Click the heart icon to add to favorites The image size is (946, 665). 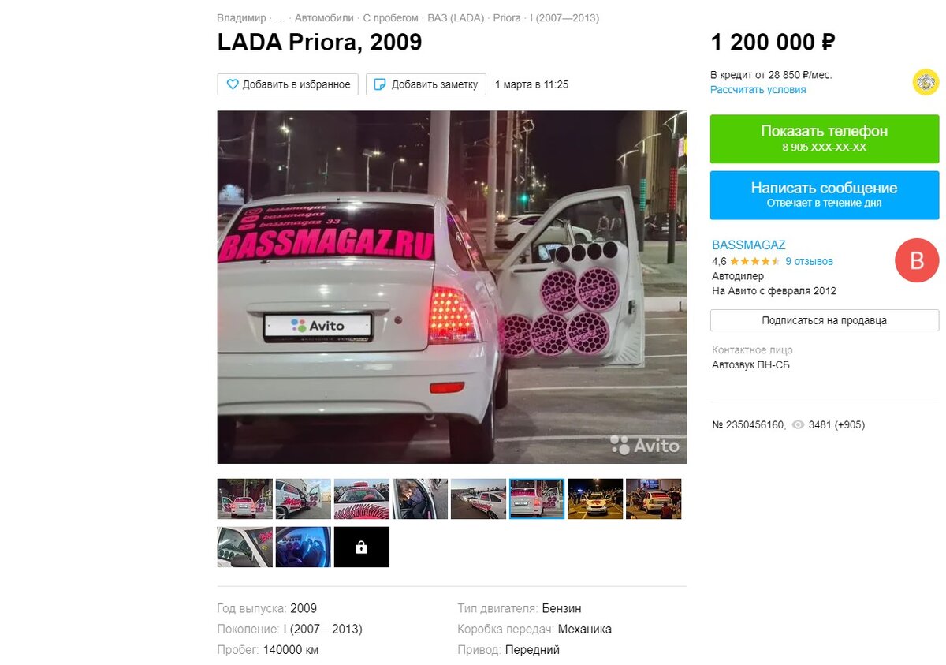(x=233, y=84)
